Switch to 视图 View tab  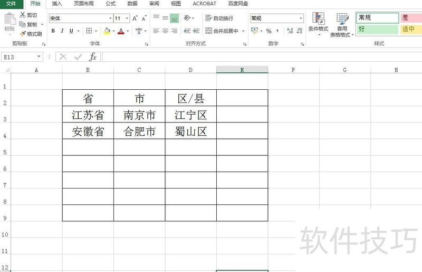point(176,4)
